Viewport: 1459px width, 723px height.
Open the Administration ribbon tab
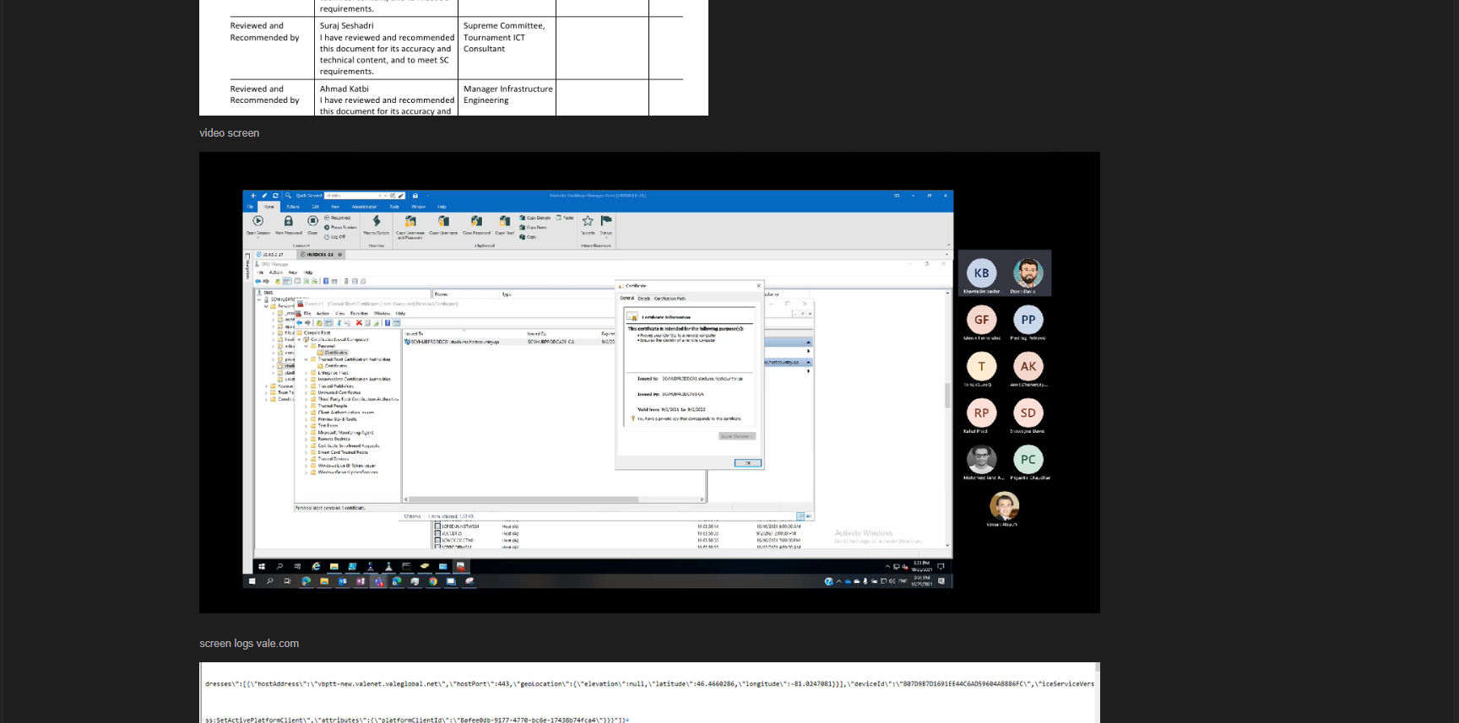364,207
